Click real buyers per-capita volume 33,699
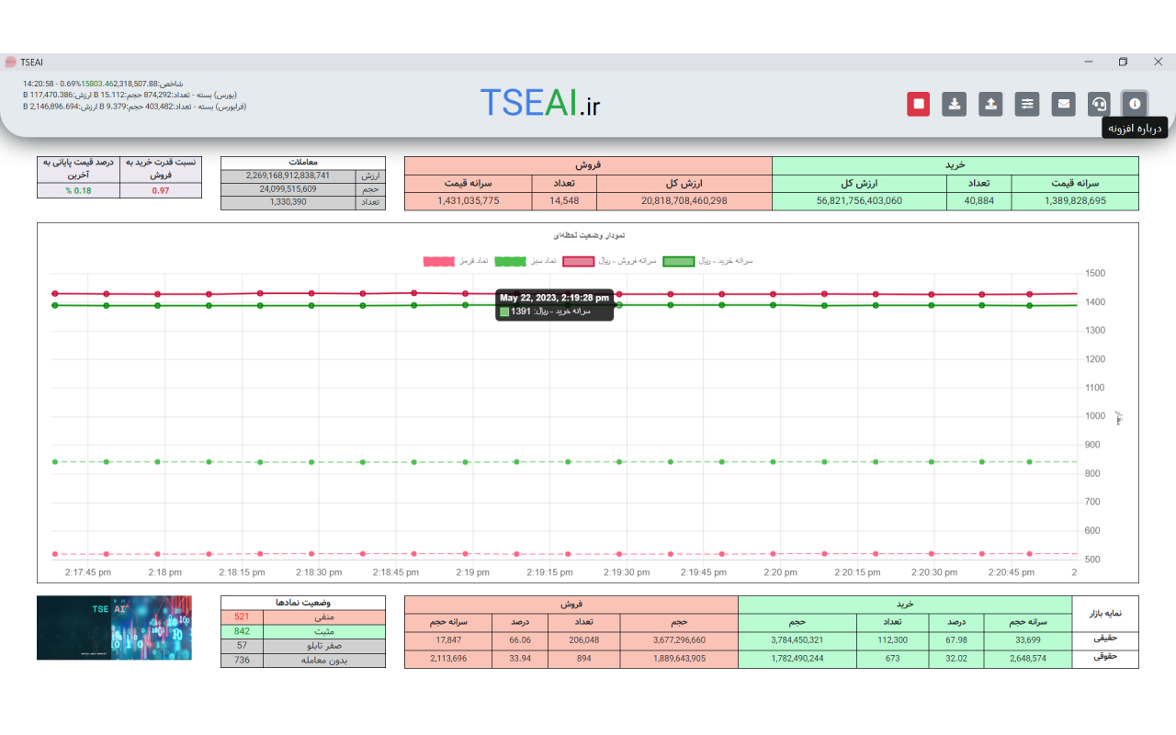1176x735 pixels. click(1027, 640)
